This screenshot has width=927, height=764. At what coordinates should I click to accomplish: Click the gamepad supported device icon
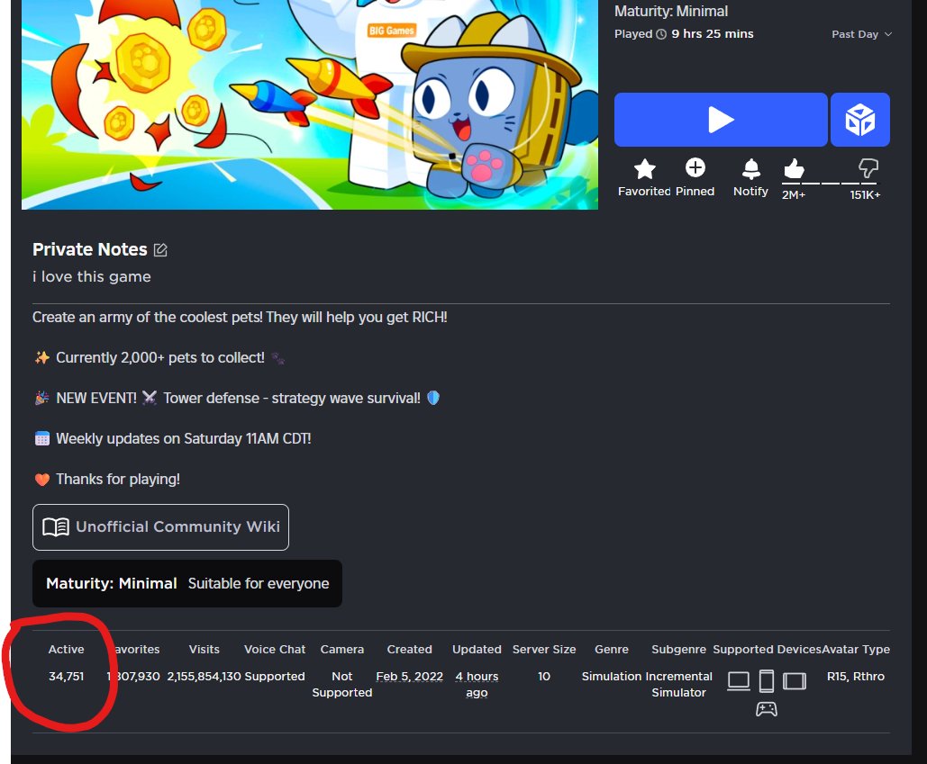point(766,709)
